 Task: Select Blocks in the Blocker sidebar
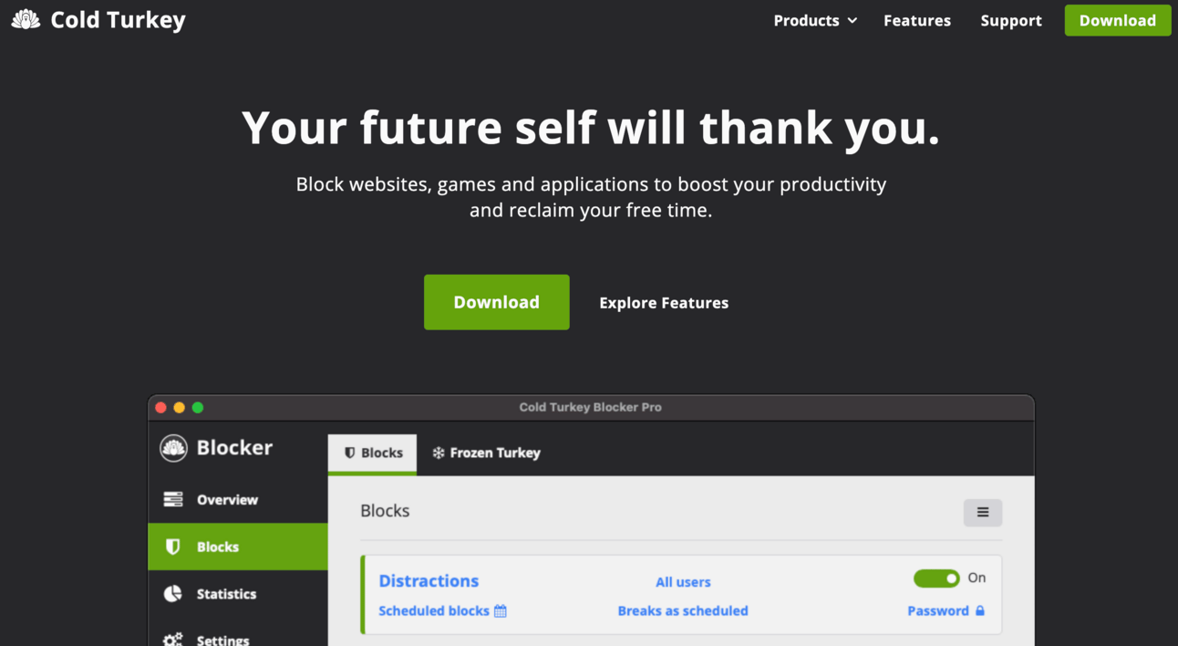click(x=238, y=547)
